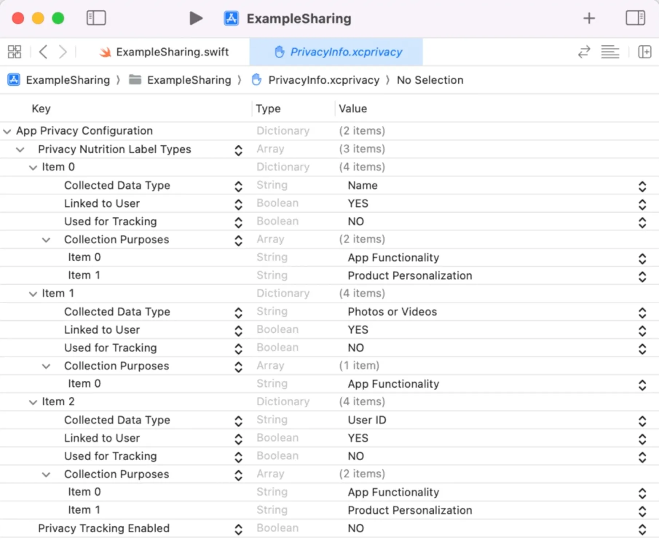Click the Value column header
This screenshot has height=540, width=659.
353,109
